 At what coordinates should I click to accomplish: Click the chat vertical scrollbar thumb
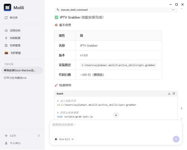tap(182, 108)
